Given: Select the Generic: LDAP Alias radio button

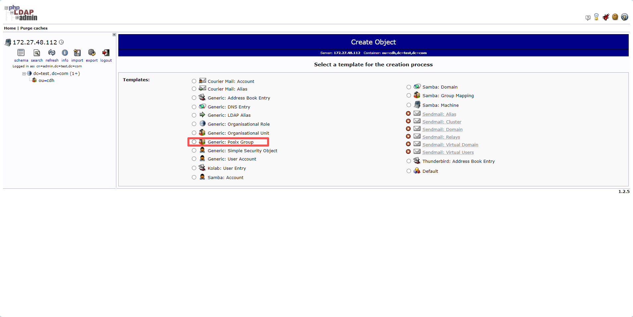Looking at the screenshot, I should point(194,115).
